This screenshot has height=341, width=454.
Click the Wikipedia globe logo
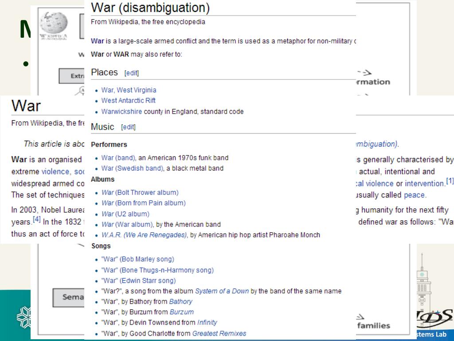pos(54,23)
